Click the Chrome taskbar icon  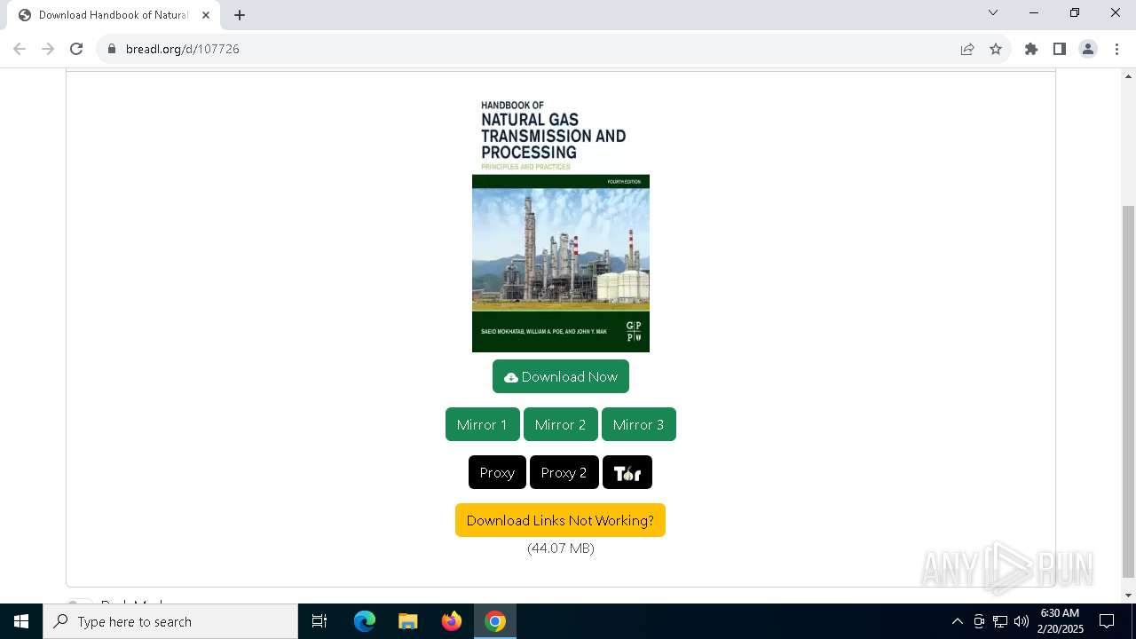tap(495, 621)
